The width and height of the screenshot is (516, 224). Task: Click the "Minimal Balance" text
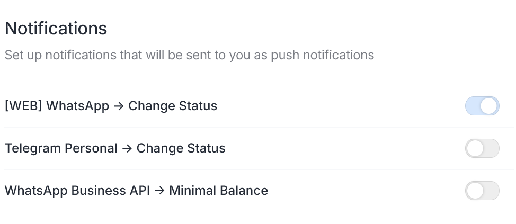(218, 191)
